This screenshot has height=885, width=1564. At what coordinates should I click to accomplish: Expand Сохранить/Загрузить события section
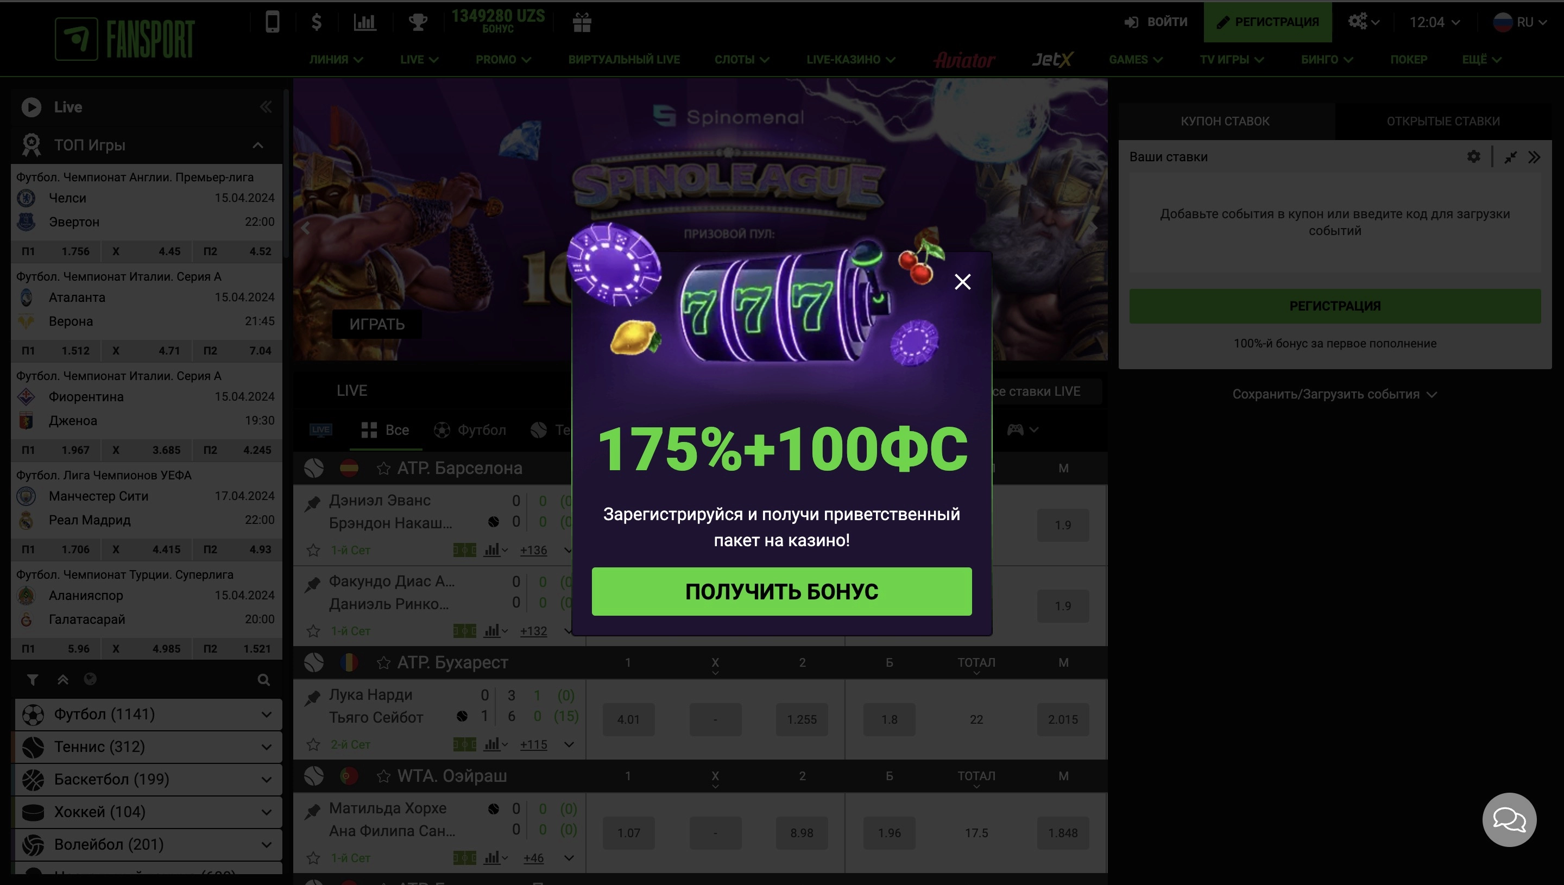[x=1335, y=394]
